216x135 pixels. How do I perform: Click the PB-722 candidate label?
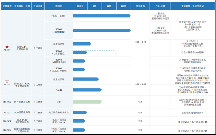coord(7,113)
